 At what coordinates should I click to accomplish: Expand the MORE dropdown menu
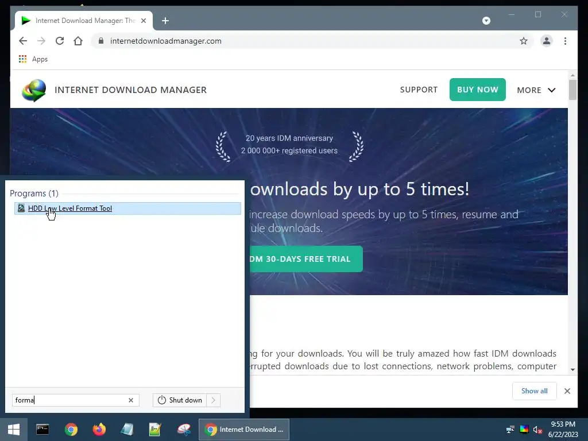pos(536,90)
